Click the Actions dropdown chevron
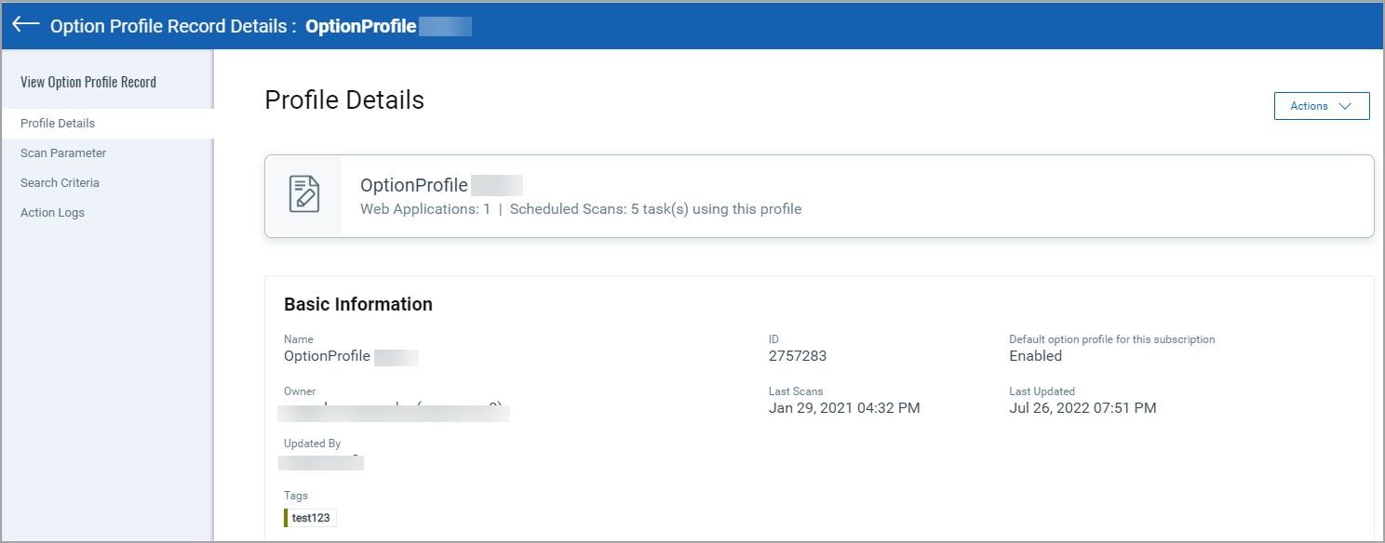The width and height of the screenshot is (1385, 543). (x=1344, y=105)
